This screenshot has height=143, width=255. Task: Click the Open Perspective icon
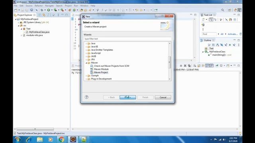(229, 10)
